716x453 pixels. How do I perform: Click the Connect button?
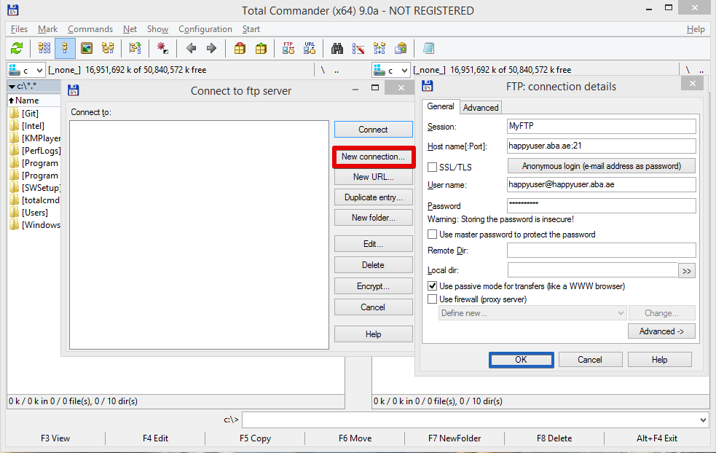pyautogui.click(x=373, y=129)
